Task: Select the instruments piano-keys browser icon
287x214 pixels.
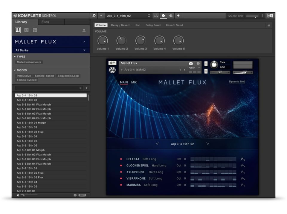Action: point(18,30)
